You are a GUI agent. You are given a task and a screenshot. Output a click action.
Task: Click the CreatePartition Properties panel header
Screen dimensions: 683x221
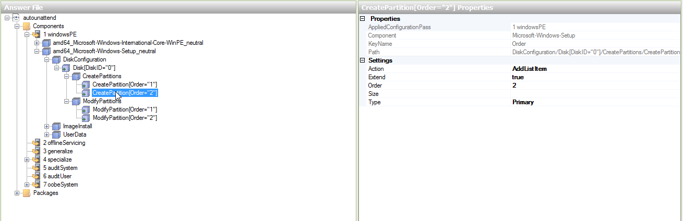(x=521, y=7)
